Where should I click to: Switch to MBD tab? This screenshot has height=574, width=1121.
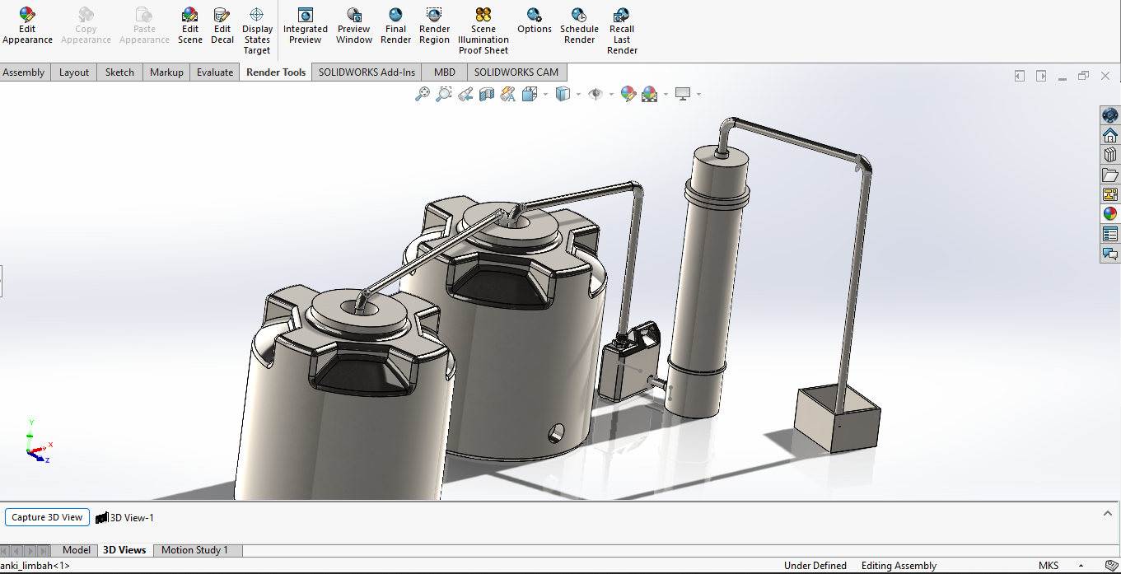pos(445,72)
